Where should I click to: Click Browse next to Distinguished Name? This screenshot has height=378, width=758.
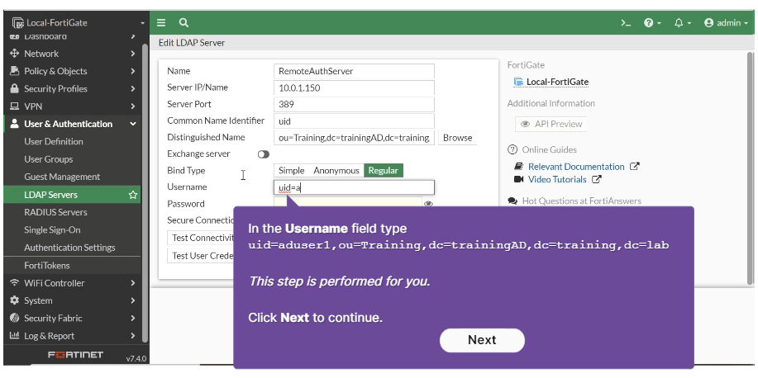pos(457,138)
